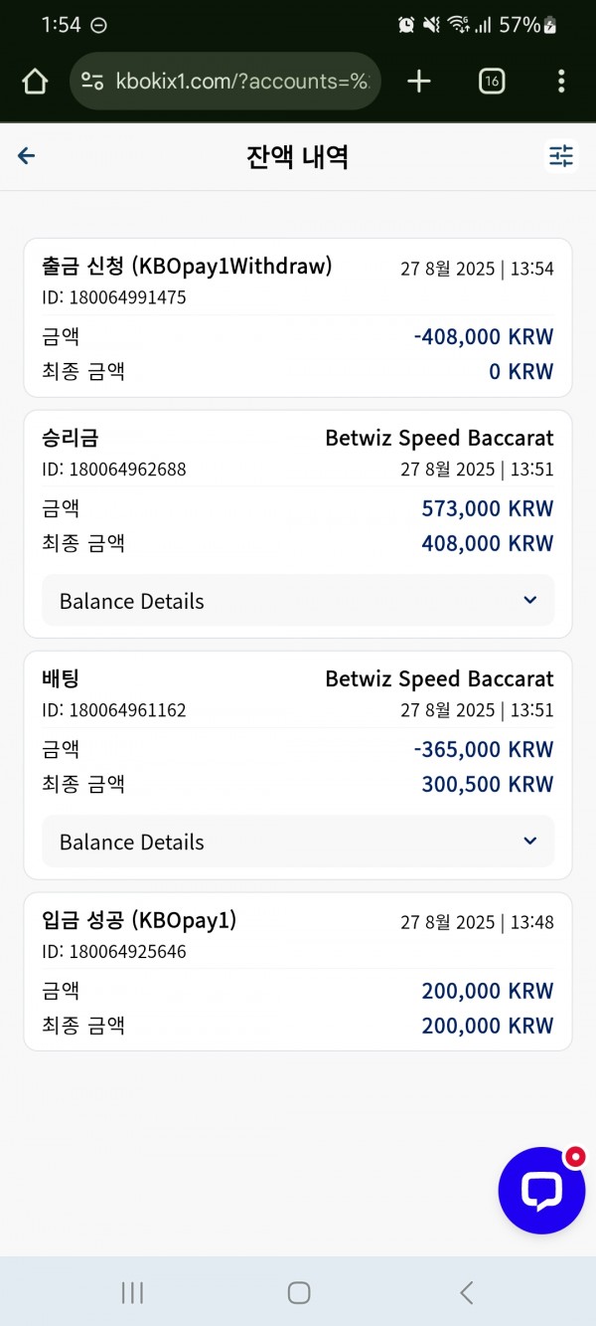This screenshot has width=596, height=1326.
Task: Select the 배팅 ID 180064961162 card
Action: [298, 765]
